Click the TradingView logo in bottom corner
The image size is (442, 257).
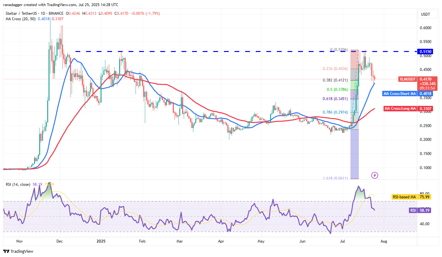18,251
